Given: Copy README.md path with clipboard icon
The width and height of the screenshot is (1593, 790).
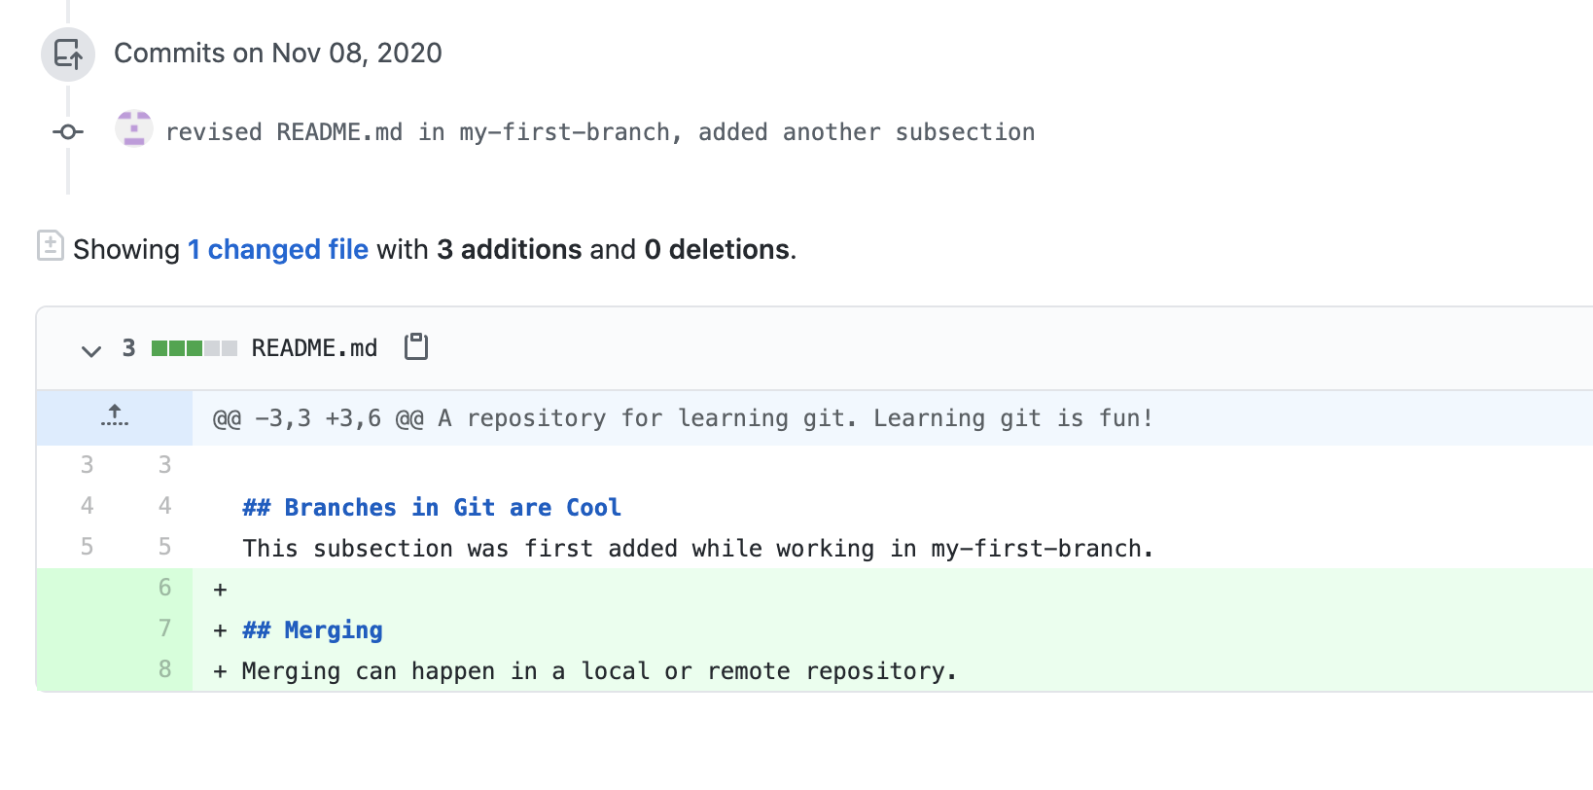Looking at the screenshot, I should [416, 346].
